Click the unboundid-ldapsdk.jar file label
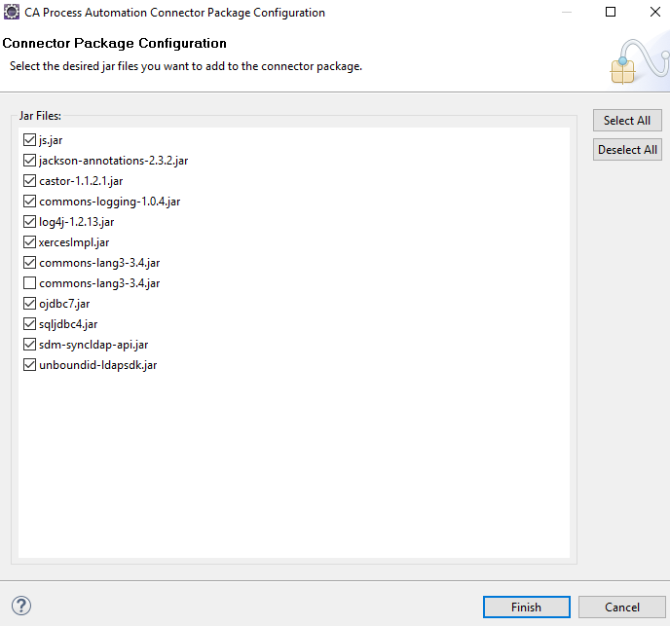This screenshot has height=626, width=670. point(97,365)
